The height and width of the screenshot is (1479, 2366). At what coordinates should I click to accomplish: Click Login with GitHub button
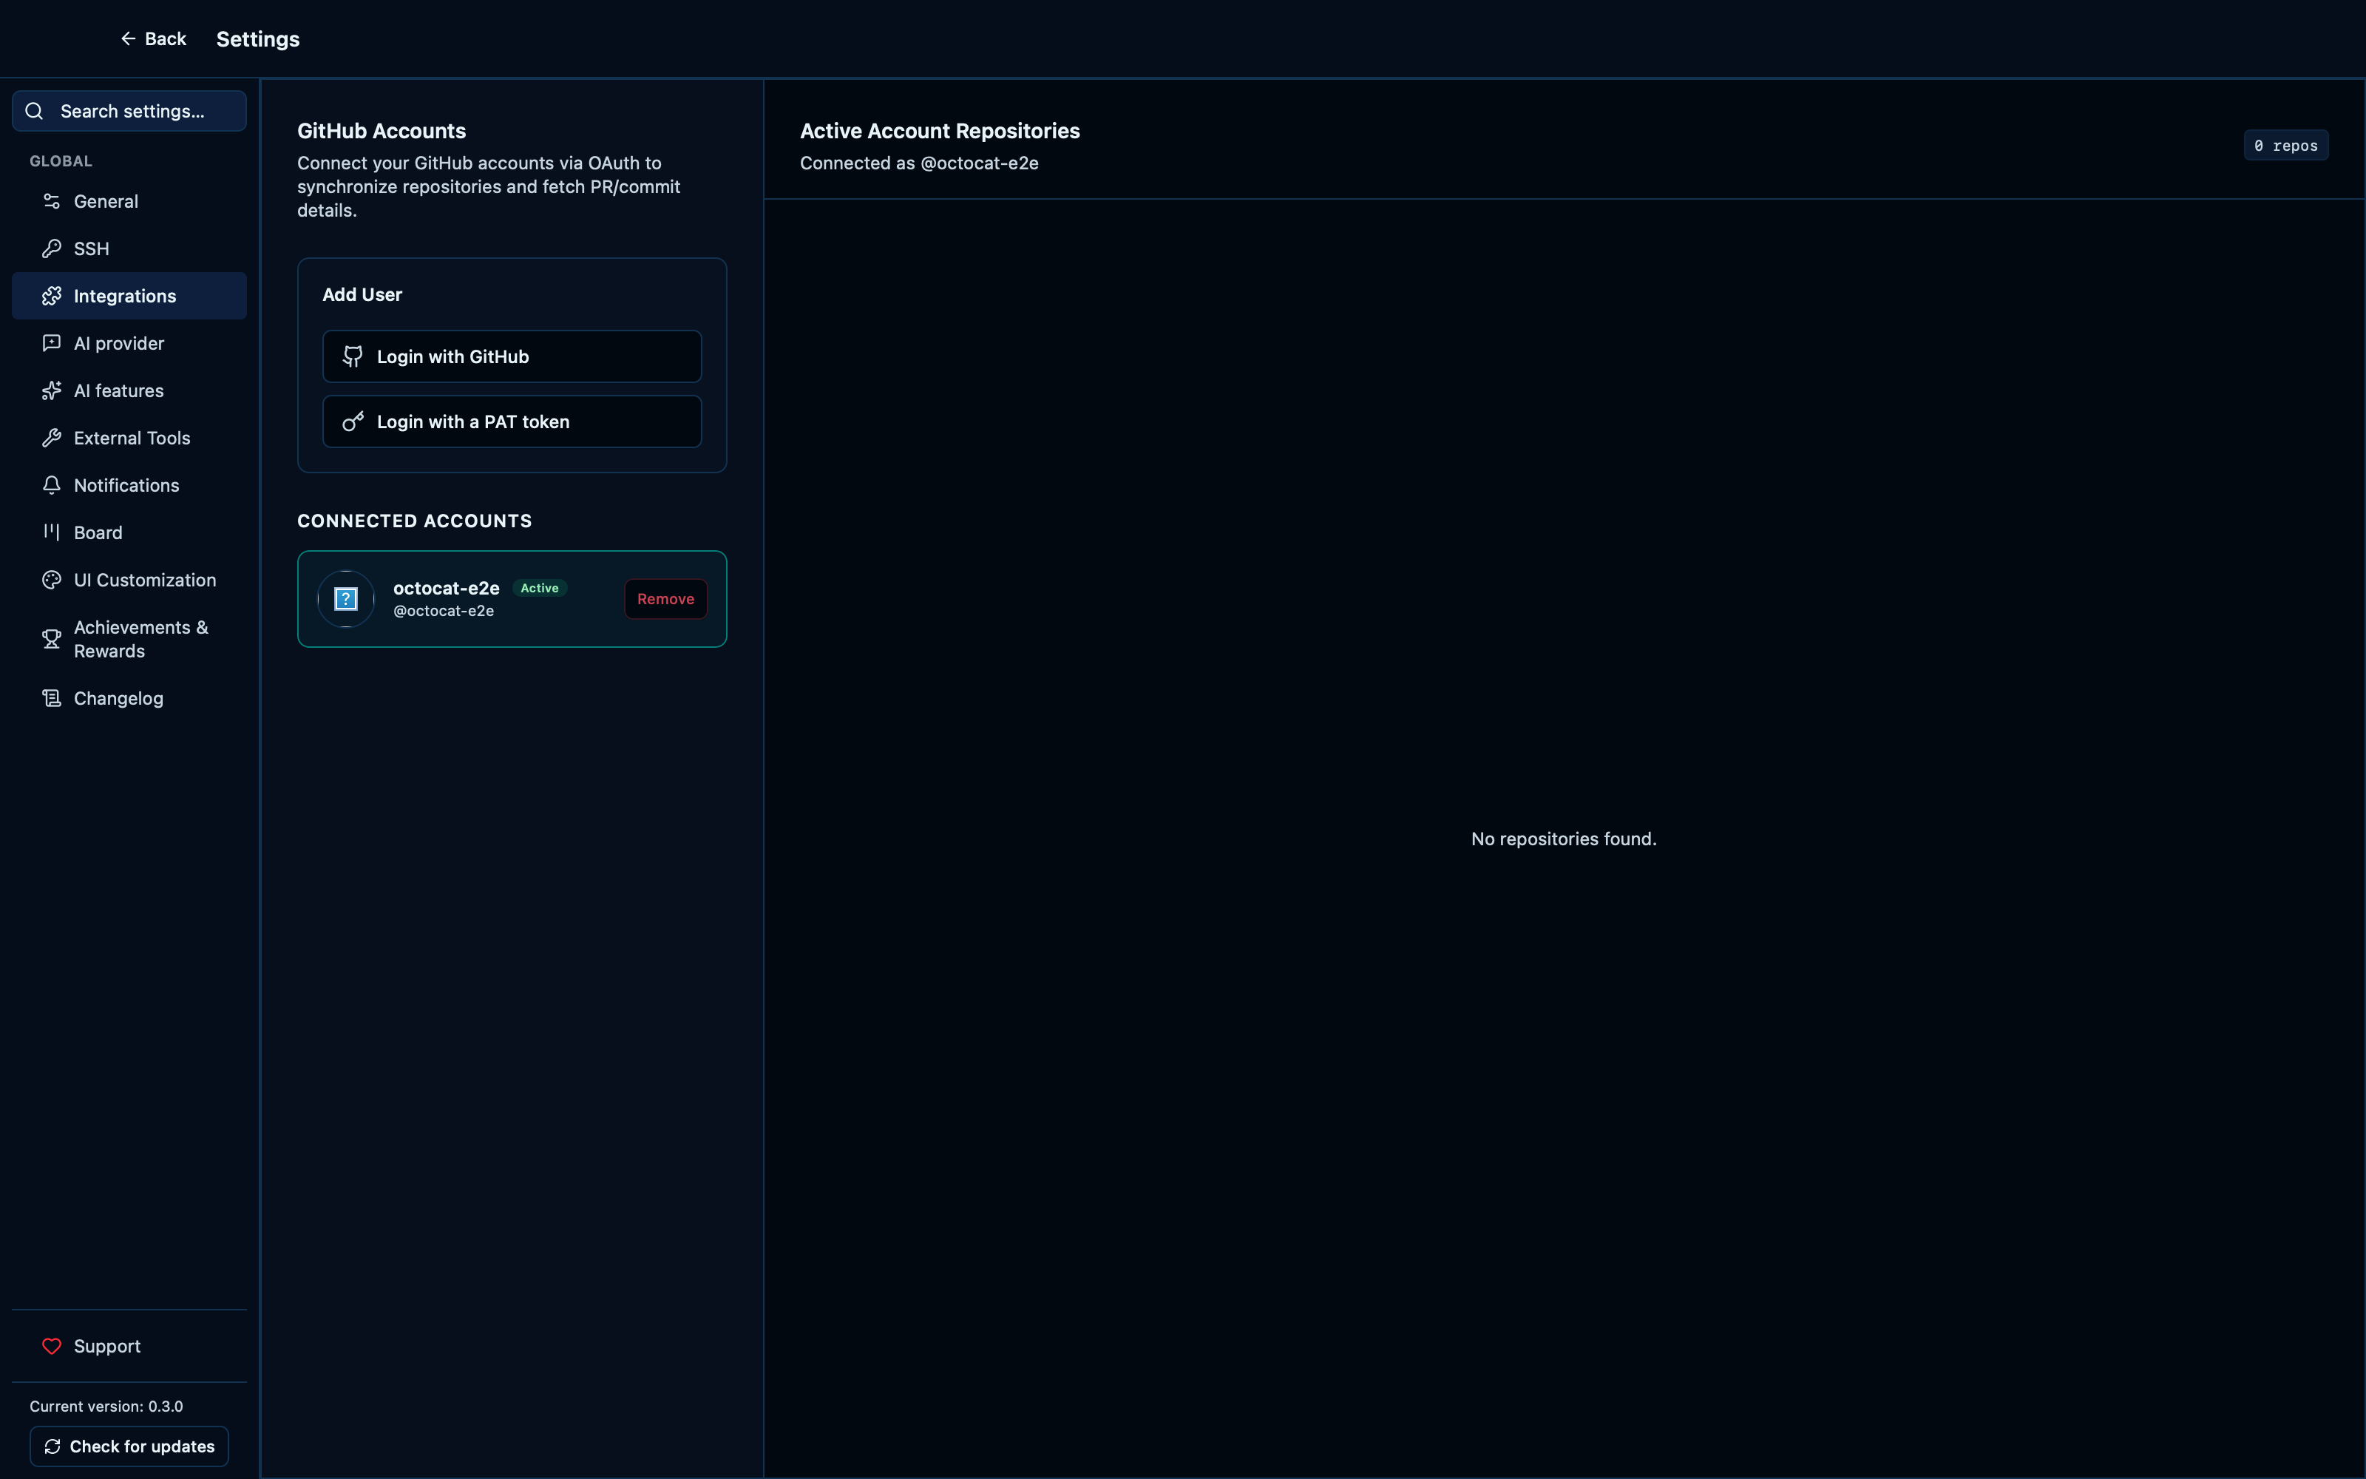(x=512, y=356)
